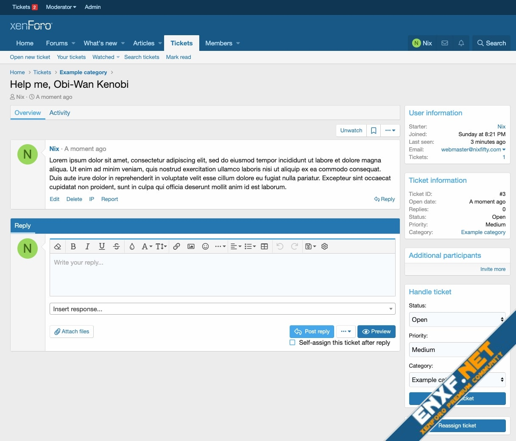The image size is (516, 441).
Task: Open the smilies picker in the editor
Action: click(x=205, y=246)
